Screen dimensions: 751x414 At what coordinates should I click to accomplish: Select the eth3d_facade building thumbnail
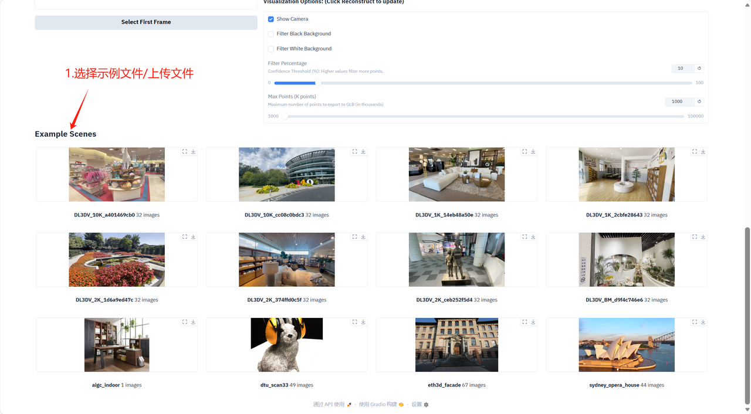click(x=456, y=345)
